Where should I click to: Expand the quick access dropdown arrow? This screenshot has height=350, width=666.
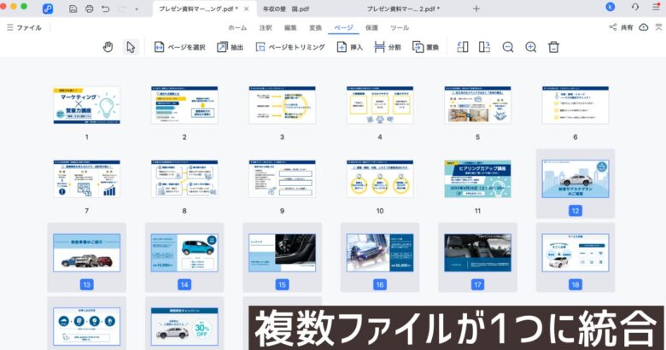pos(137,8)
